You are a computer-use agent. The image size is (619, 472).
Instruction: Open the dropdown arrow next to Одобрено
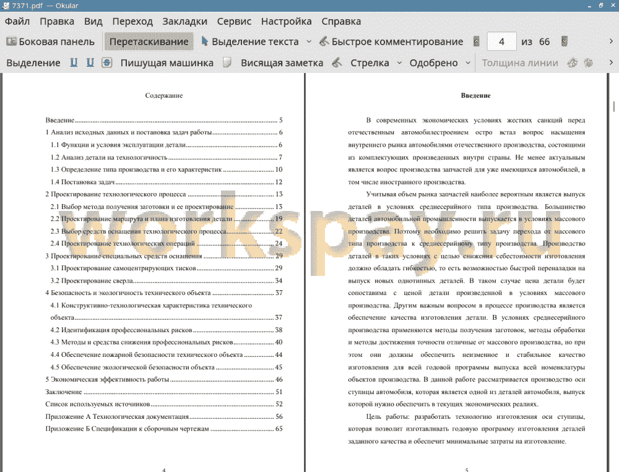click(x=468, y=62)
